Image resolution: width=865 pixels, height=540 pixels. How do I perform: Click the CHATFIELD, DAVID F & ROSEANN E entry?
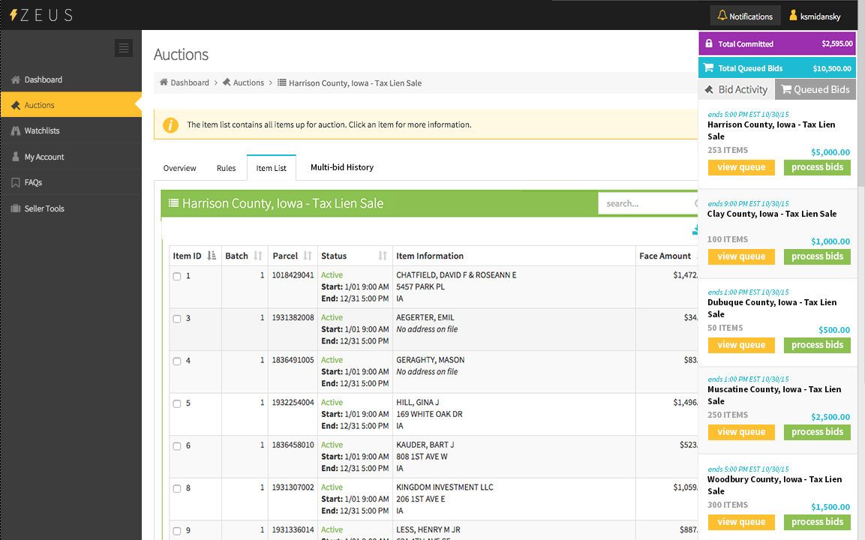(x=456, y=274)
